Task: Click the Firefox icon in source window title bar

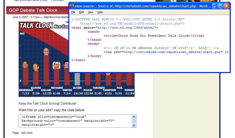Action: [x=72, y=6]
